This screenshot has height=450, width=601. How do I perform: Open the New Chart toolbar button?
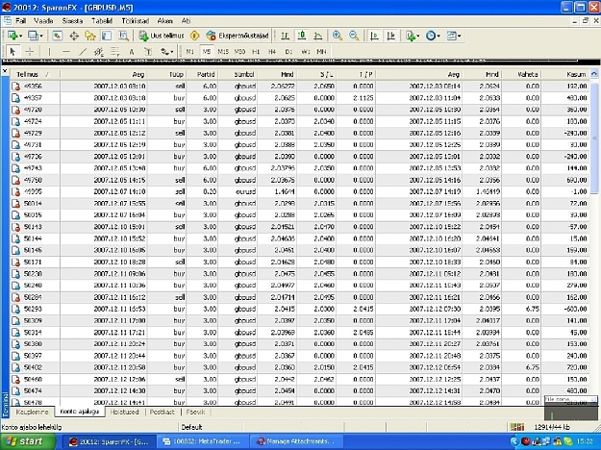(x=14, y=36)
